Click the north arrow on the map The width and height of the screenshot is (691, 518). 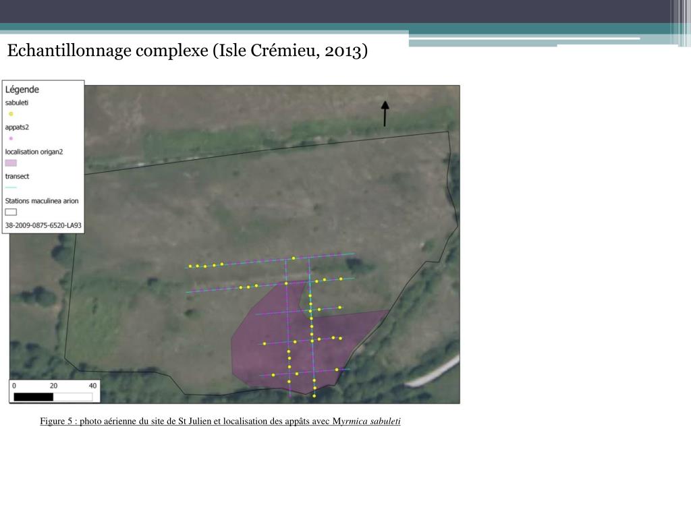point(385,114)
